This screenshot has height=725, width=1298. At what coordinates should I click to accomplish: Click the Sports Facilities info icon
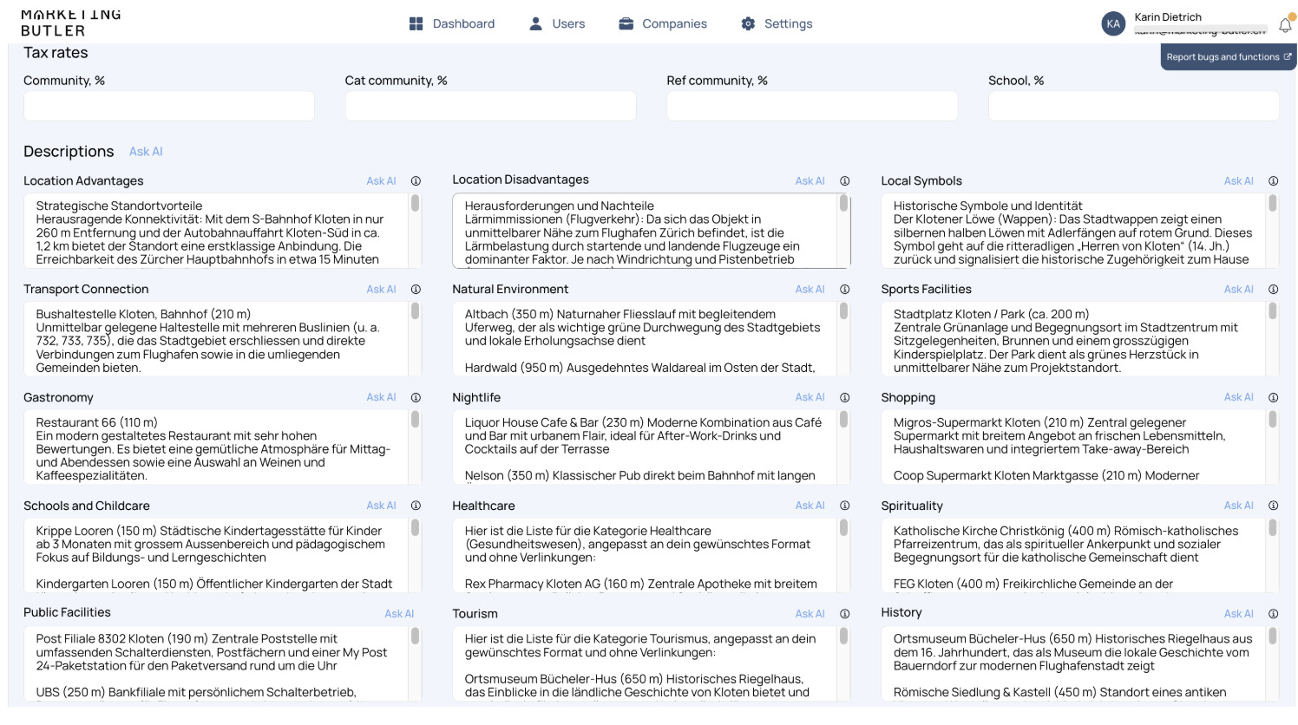pos(1273,290)
